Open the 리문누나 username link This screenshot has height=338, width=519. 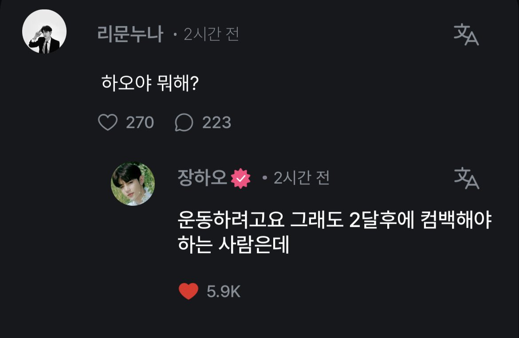pyautogui.click(x=130, y=34)
